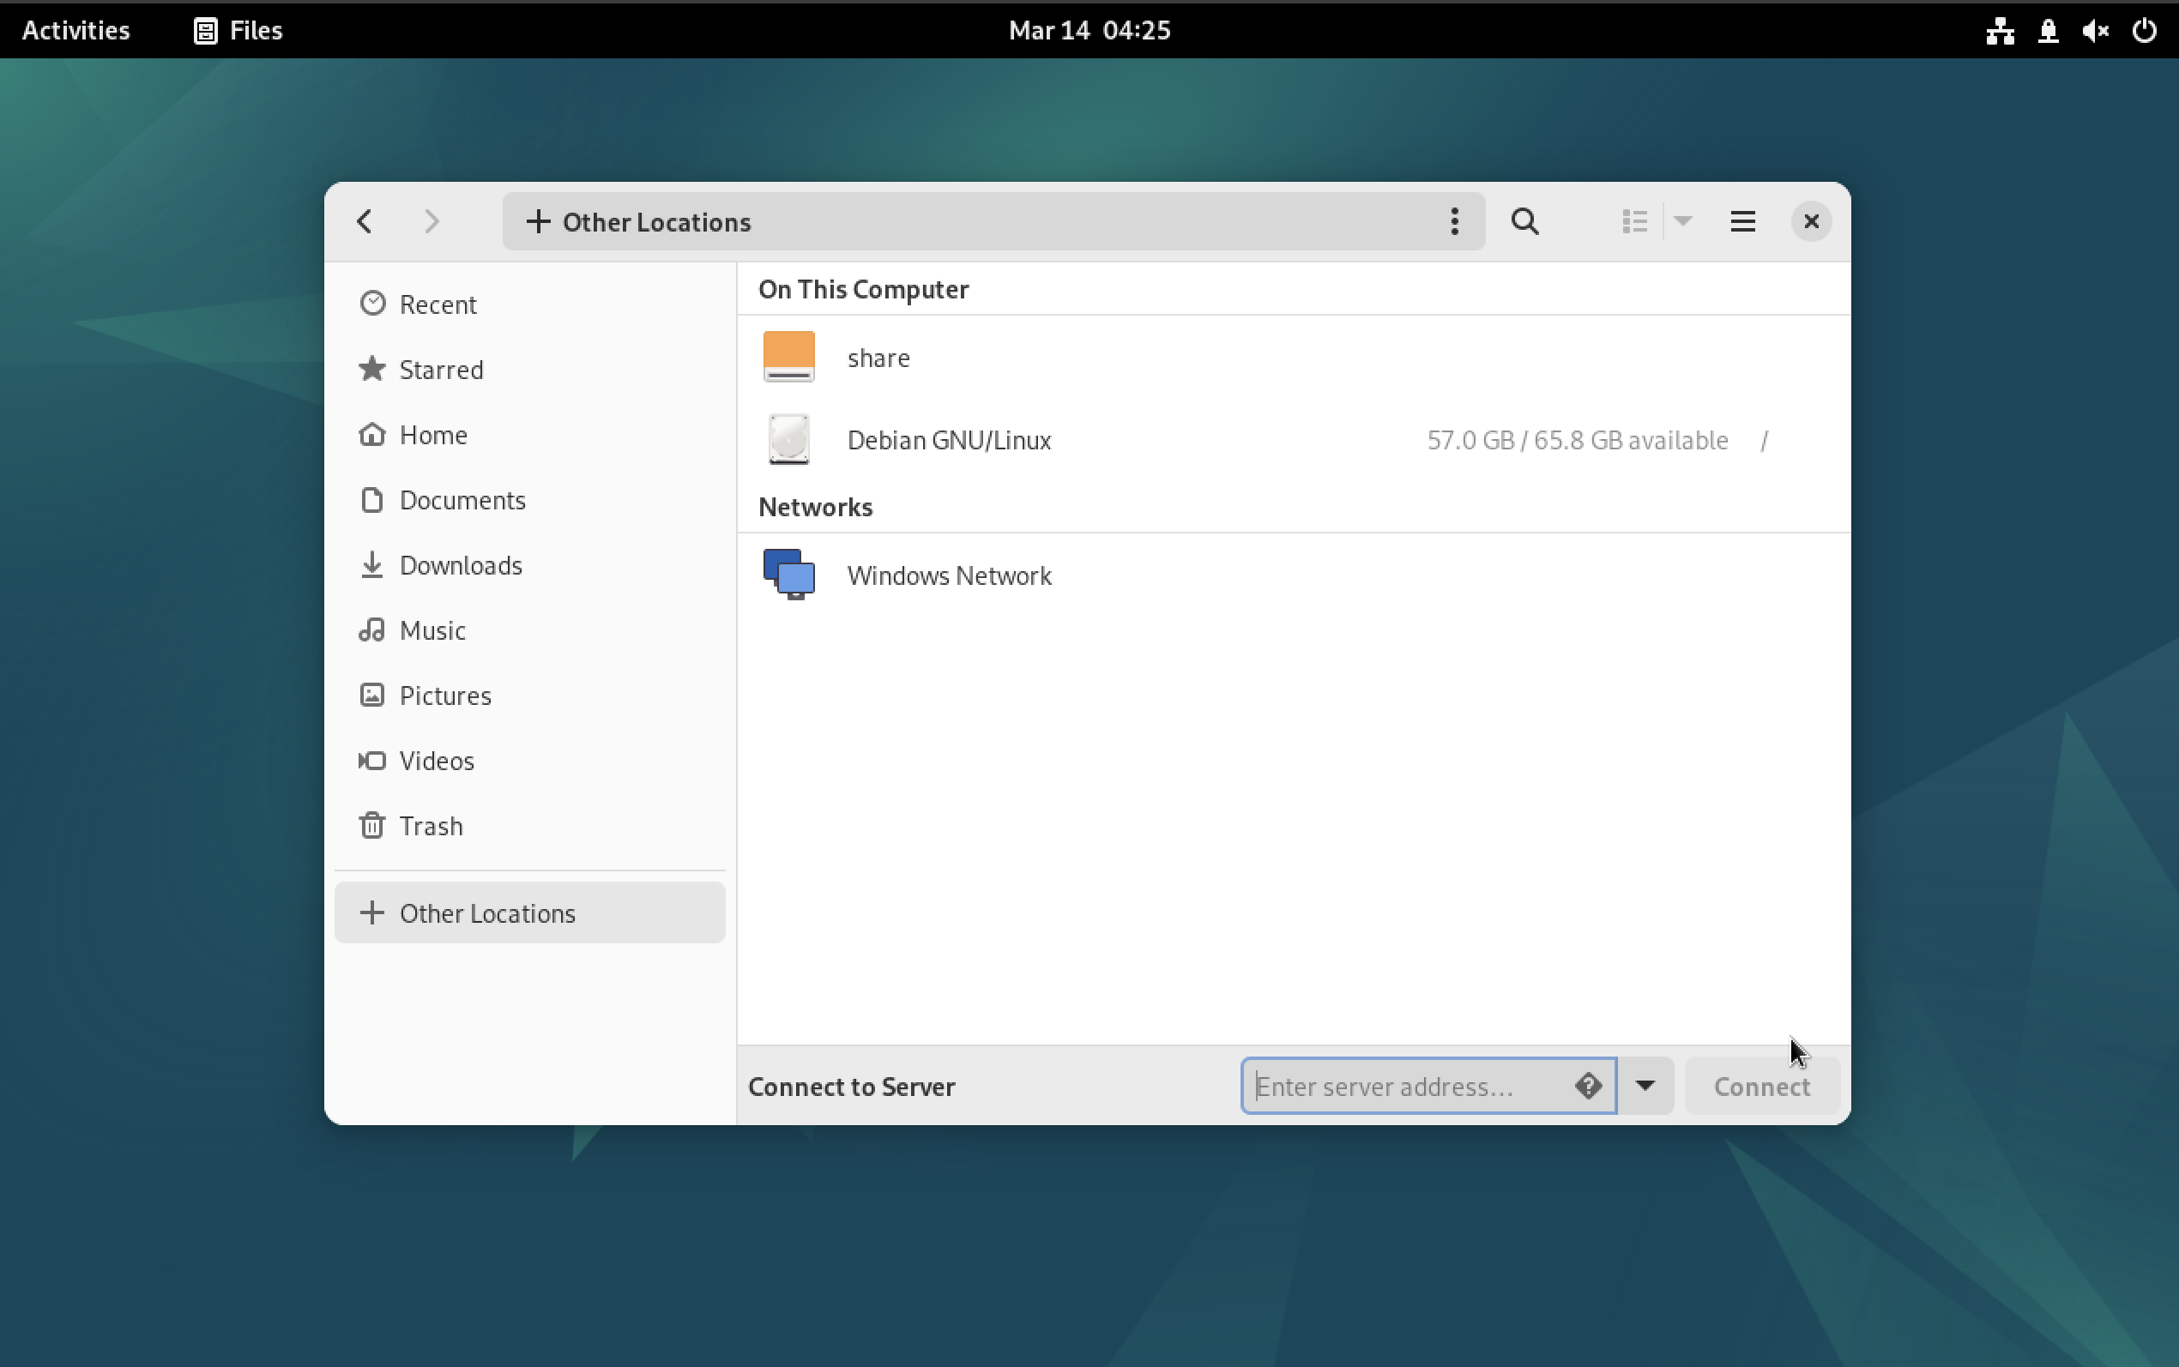The image size is (2179, 1367).
Task: Click the Music note icon in sidebar
Action: pos(371,629)
